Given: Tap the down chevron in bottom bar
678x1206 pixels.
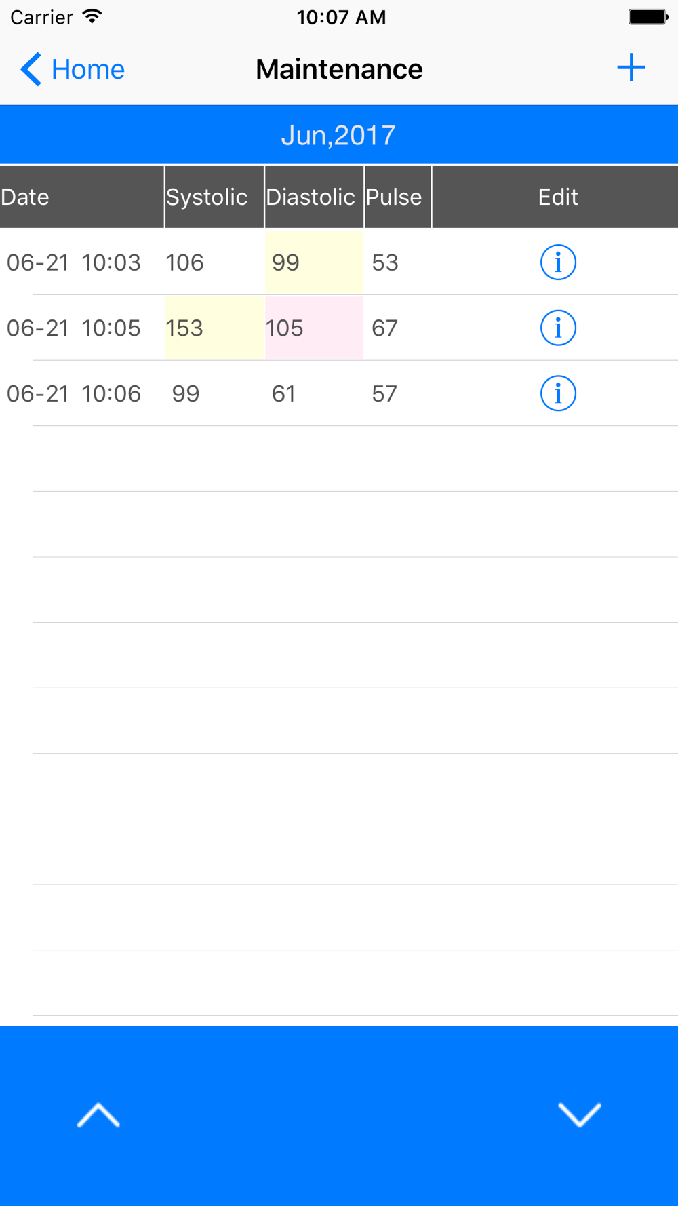Looking at the screenshot, I should 579,1115.
